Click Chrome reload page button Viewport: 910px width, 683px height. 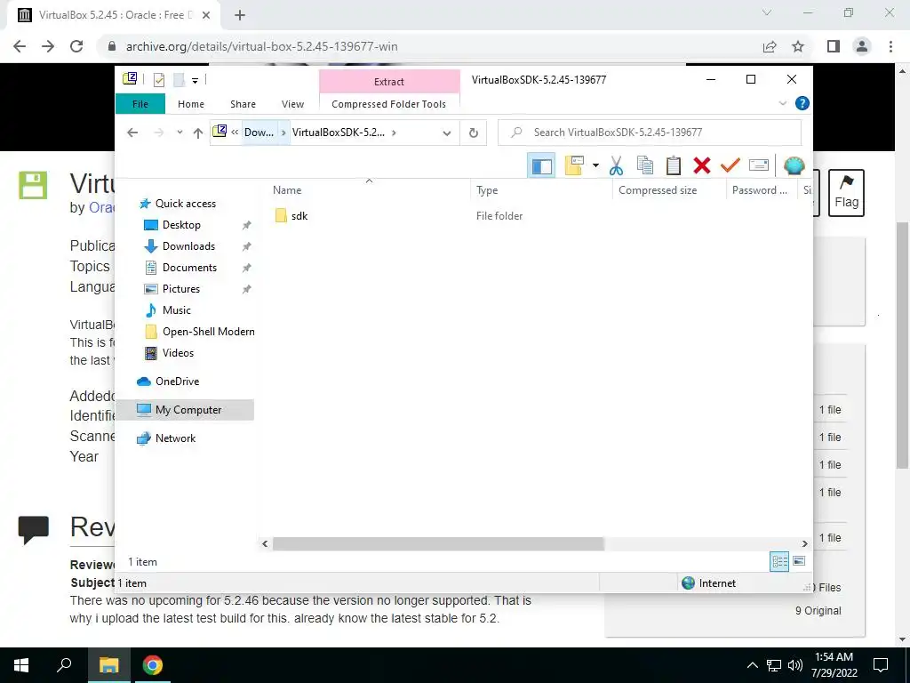pos(76,46)
